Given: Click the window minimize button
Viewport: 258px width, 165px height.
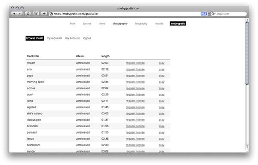Looking at the screenshot, I should pos(17,8).
